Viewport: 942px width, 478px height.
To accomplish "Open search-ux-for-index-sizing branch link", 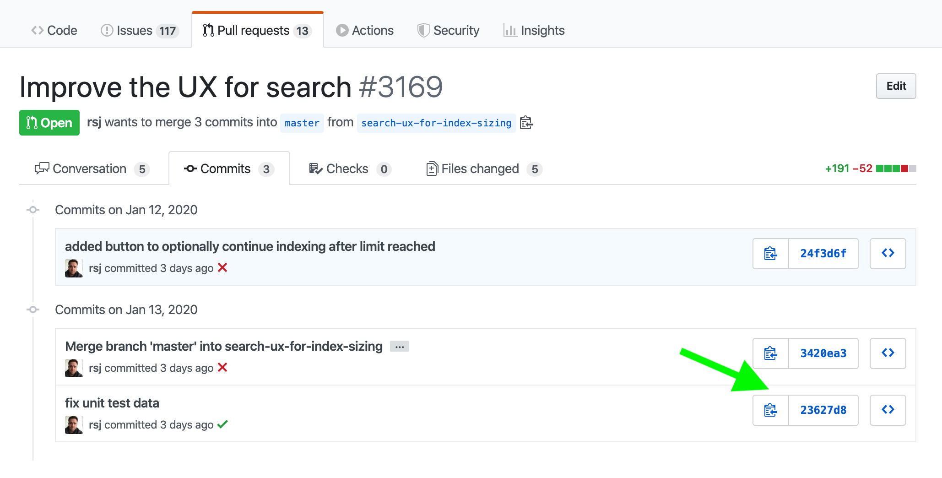I will tap(436, 123).
